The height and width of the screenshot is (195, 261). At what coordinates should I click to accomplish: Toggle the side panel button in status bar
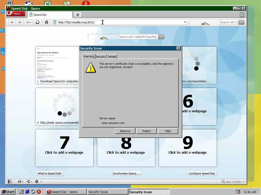[x=10, y=182]
